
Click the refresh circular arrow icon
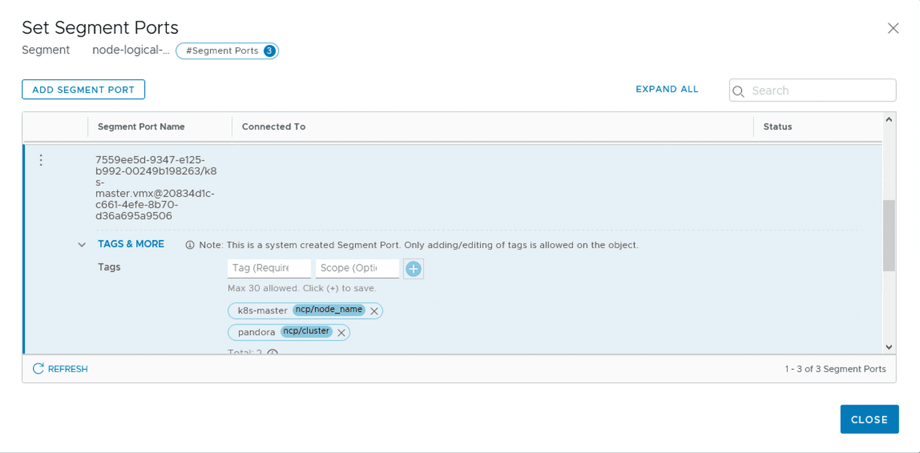point(38,369)
